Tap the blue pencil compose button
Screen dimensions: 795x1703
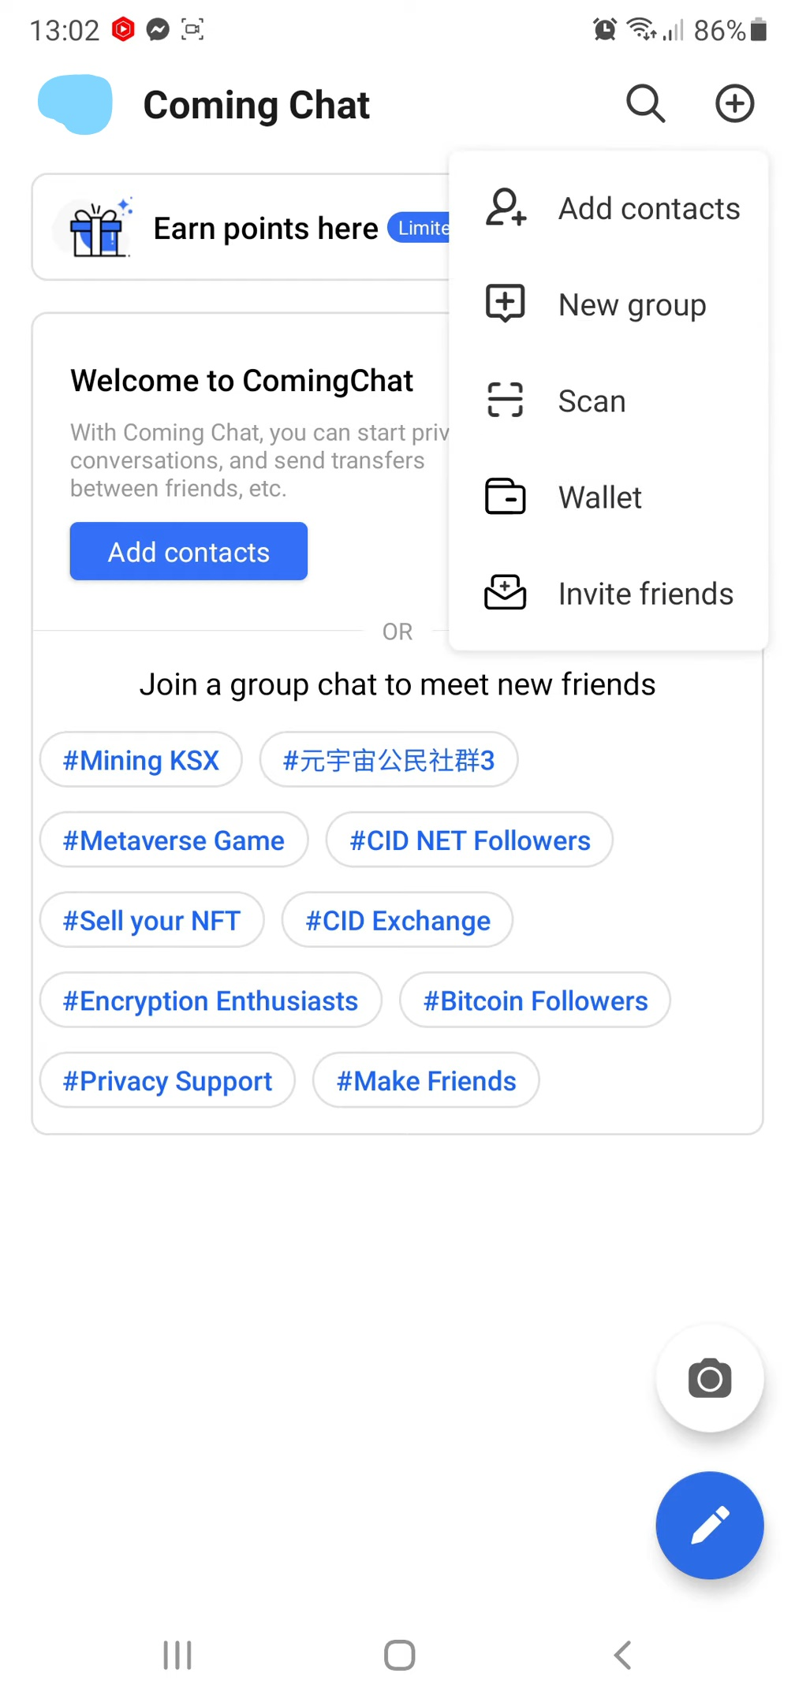click(710, 1526)
